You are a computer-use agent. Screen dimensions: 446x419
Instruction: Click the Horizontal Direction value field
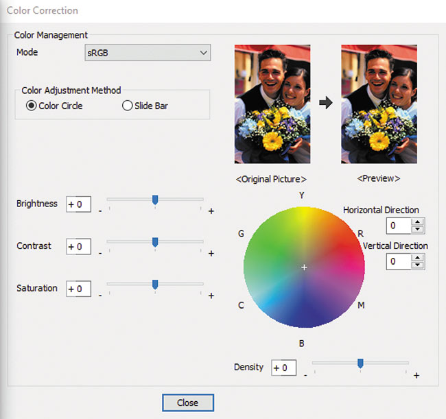[x=398, y=225]
